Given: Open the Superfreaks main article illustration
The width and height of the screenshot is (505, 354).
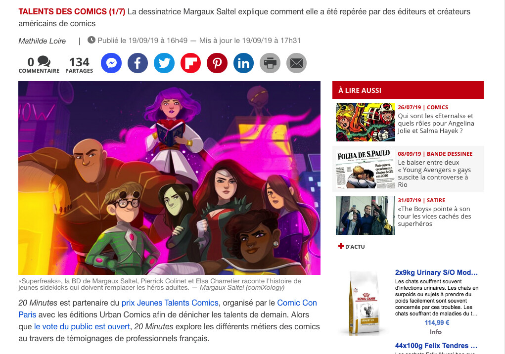Looking at the screenshot, I should click(170, 178).
